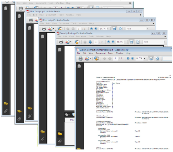Image resolution: width=173 pixels, height=152 pixels.
Task: Click Print icon in System Connection Information window
Action: point(80,59)
